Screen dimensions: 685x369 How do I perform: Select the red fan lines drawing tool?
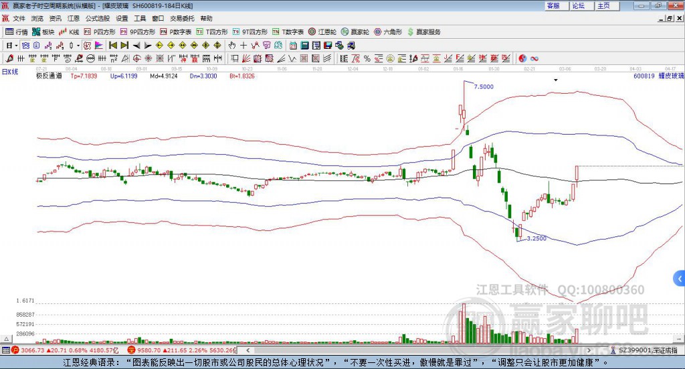point(246,58)
